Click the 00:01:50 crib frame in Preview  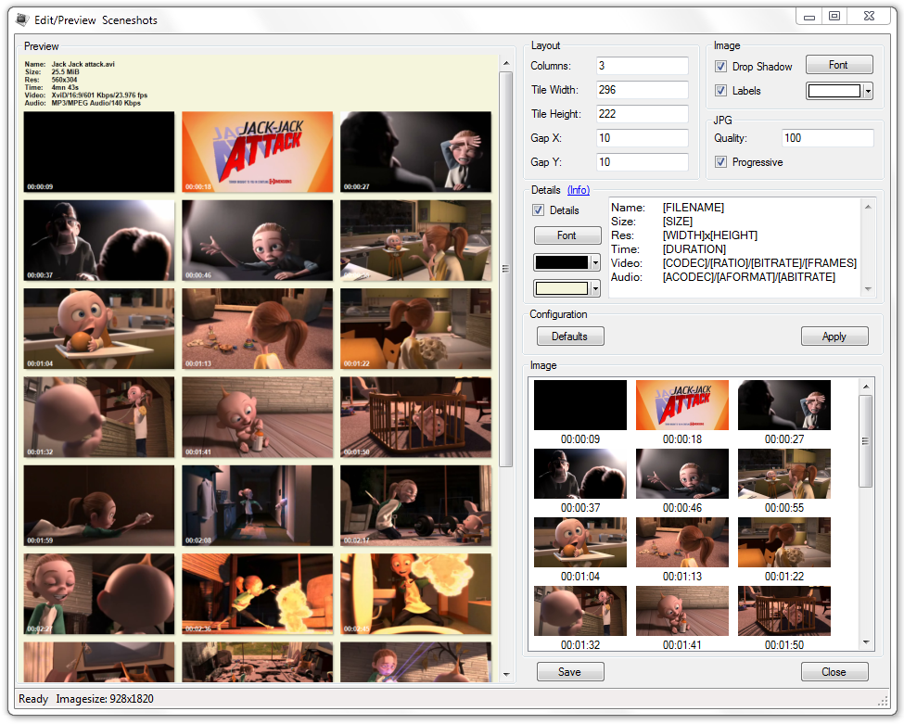(x=415, y=417)
